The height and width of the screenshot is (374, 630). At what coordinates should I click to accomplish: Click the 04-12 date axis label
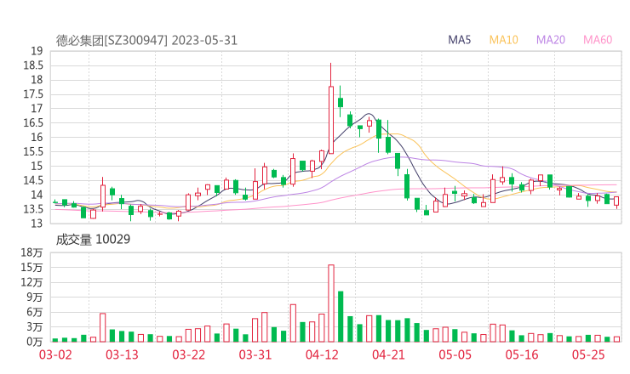point(322,354)
